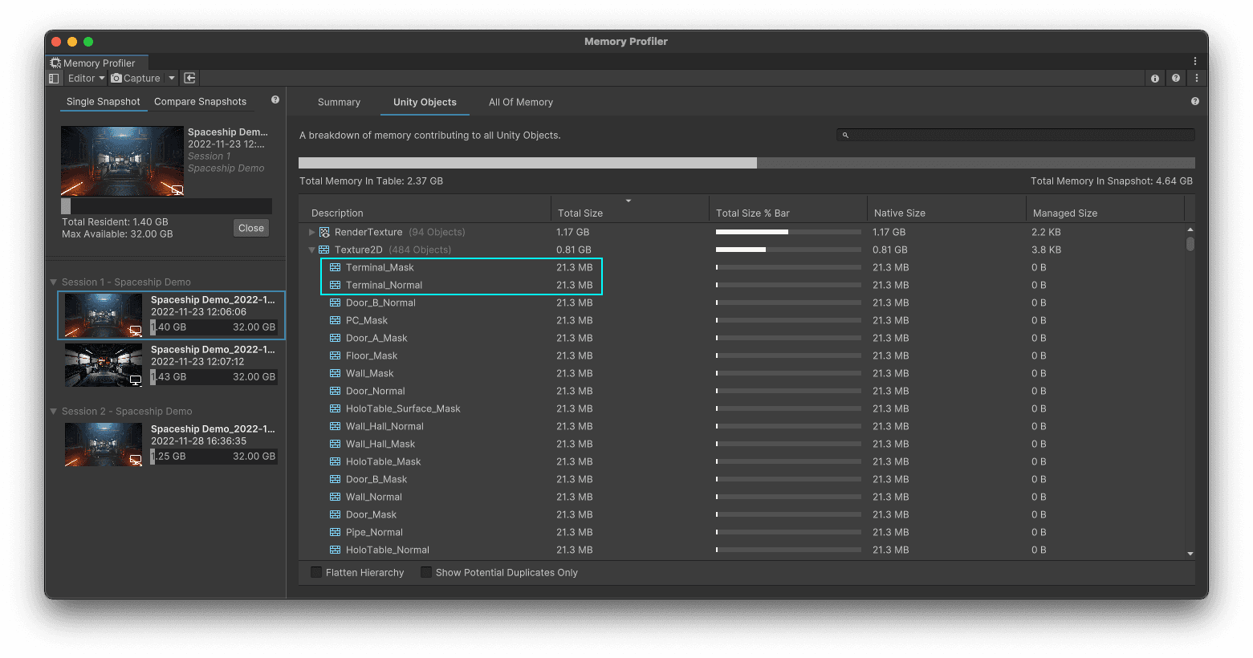Open the window tab kebab menu
1253x658 pixels.
(1194, 61)
